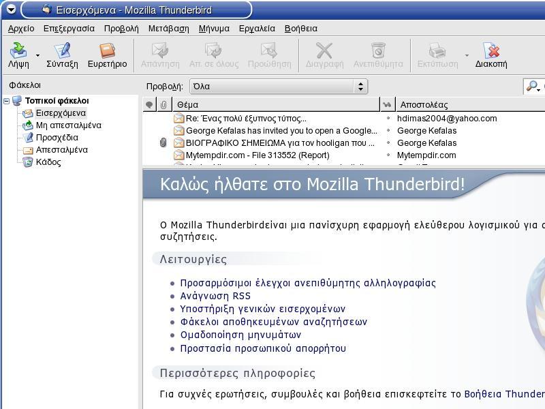Click envelope icon of Mytempdir.com message
The image size is (545, 409).
click(x=178, y=155)
